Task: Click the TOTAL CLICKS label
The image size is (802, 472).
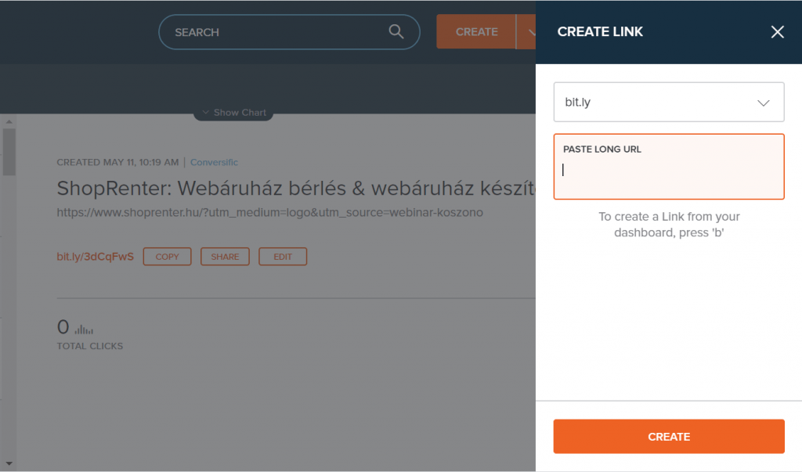Action: (x=90, y=346)
